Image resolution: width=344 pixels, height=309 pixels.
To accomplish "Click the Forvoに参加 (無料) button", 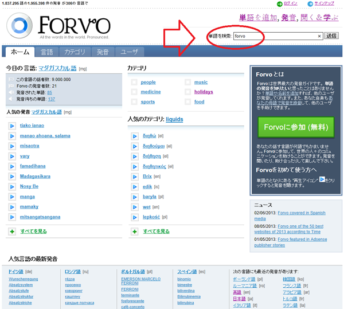I will (x=296, y=127).
